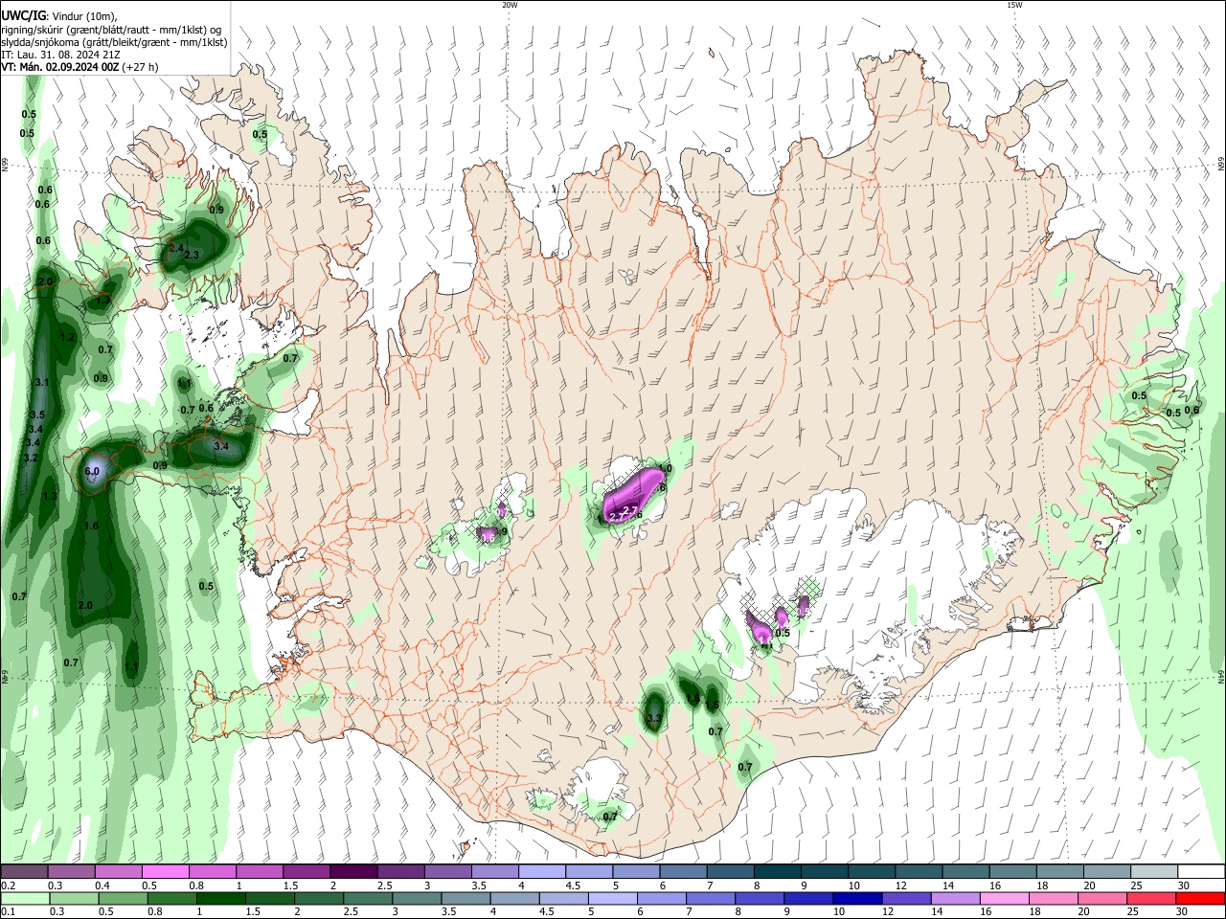This screenshot has width=1226, height=919.
Task: Click the 6.0 precipitation maximum value
Action: coord(92,471)
